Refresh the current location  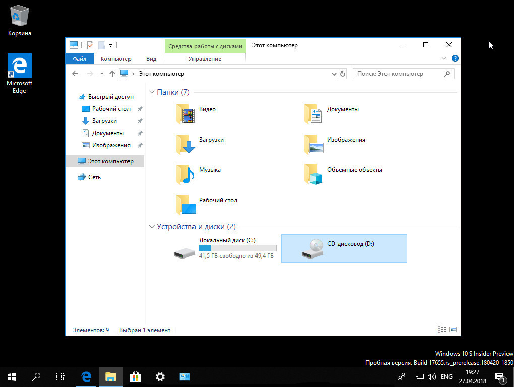pos(343,74)
